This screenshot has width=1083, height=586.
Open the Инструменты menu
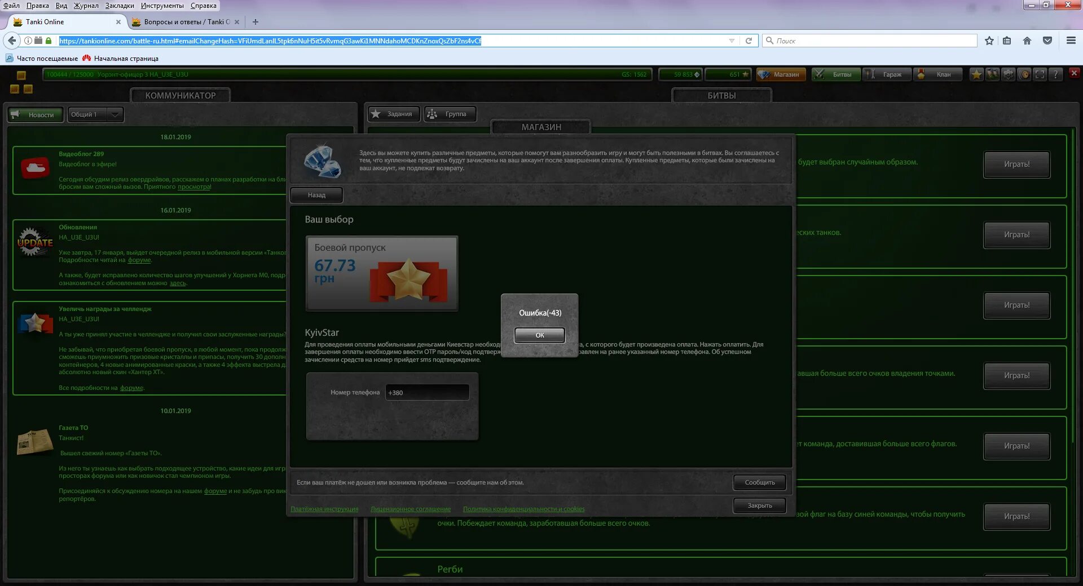coord(162,6)
